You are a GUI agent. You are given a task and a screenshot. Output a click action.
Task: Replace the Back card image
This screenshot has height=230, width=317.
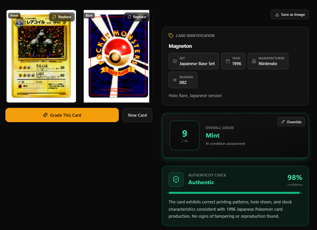point(137,17)
